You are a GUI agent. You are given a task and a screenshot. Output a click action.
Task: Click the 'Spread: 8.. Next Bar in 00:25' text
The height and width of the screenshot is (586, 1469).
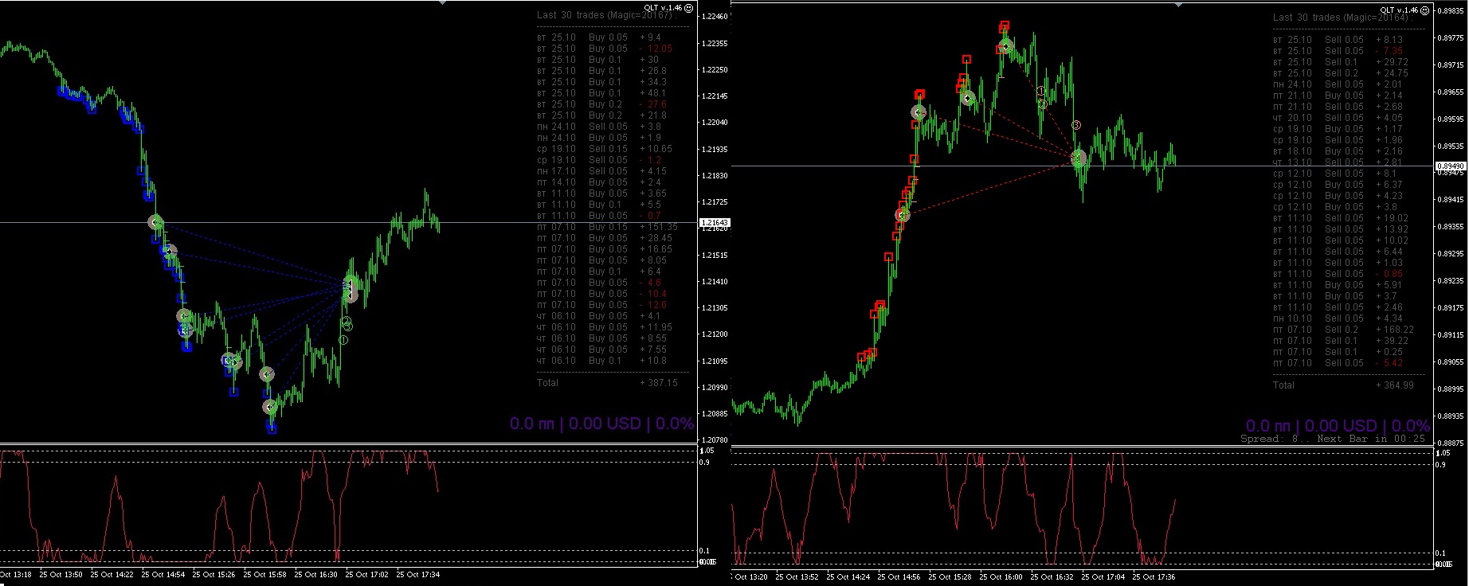point(1333,439)
